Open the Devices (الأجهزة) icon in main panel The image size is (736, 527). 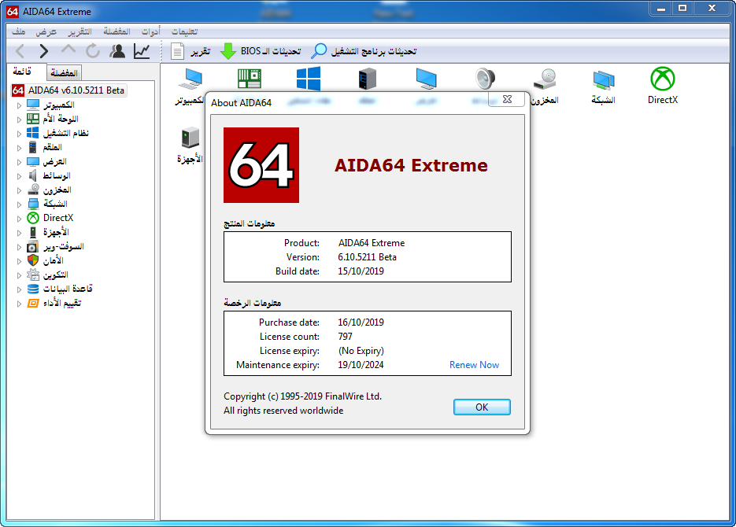coord(190,138)
